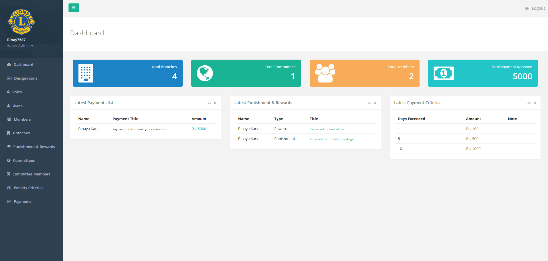Toggle the sidebar hamburger menu button
Image resolution: width=548 pixels, height=261 pixels.
[x=74, y=8]
